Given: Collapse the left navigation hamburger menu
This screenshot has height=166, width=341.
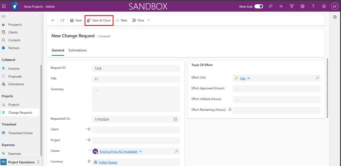Looking at the screenshot, I should (x=4, y=16).
